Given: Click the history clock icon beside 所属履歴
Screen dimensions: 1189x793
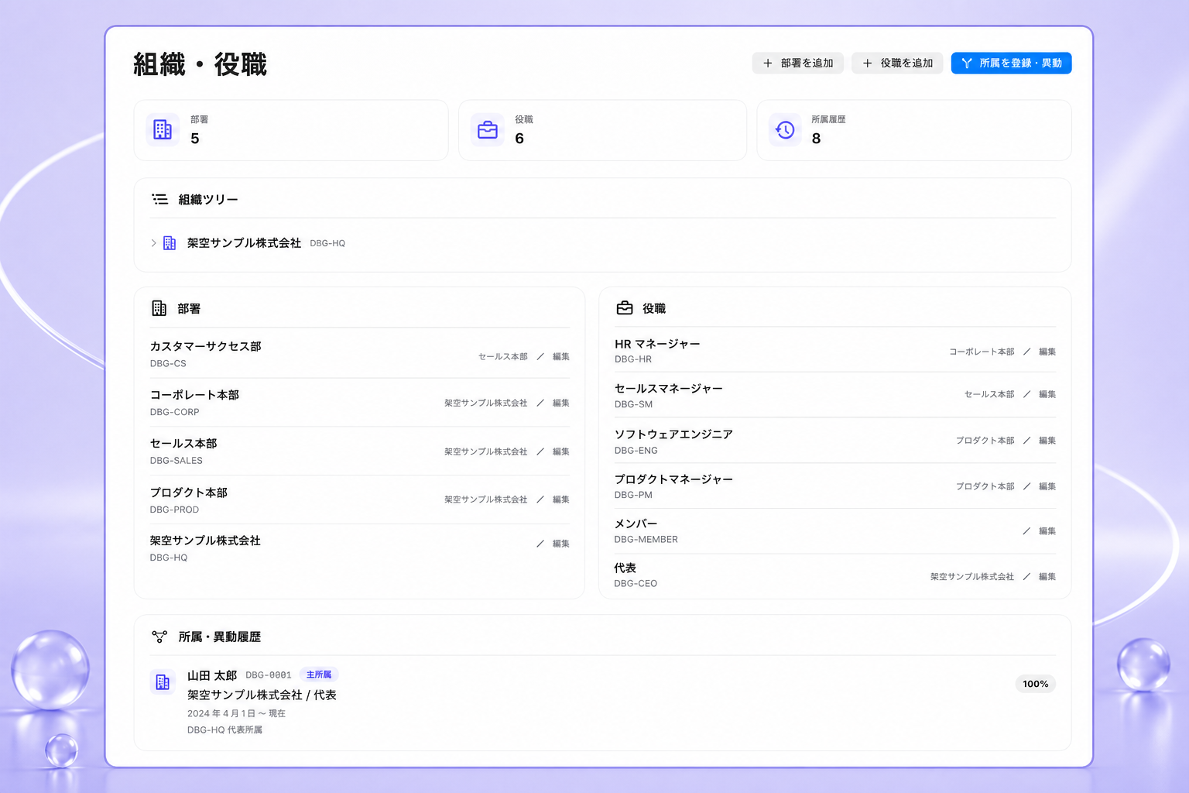Looking at the screenshot, I should 785,129.
